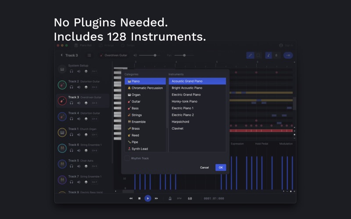Open the Arrange tab

(x=107, y=46)
